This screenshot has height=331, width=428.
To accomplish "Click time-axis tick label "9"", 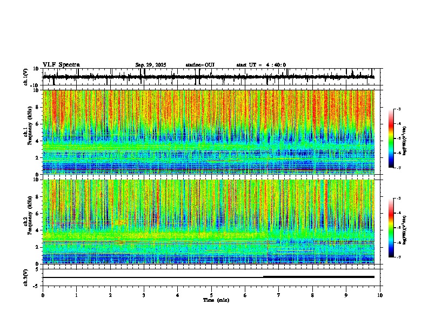I will coord(346,295).
